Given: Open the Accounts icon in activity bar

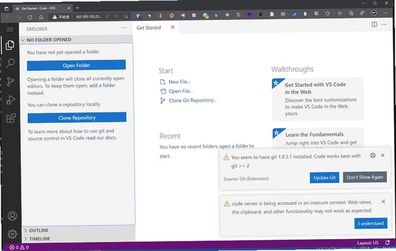Looking at the screenshot, I should click(x=12, y=216).
